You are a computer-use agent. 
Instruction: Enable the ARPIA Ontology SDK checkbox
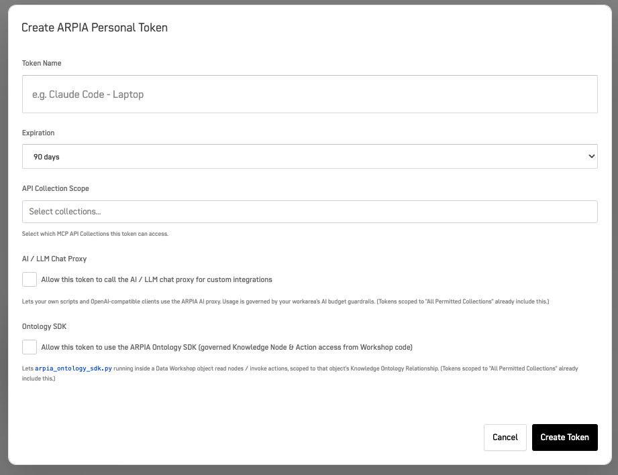tap(30, 347)
